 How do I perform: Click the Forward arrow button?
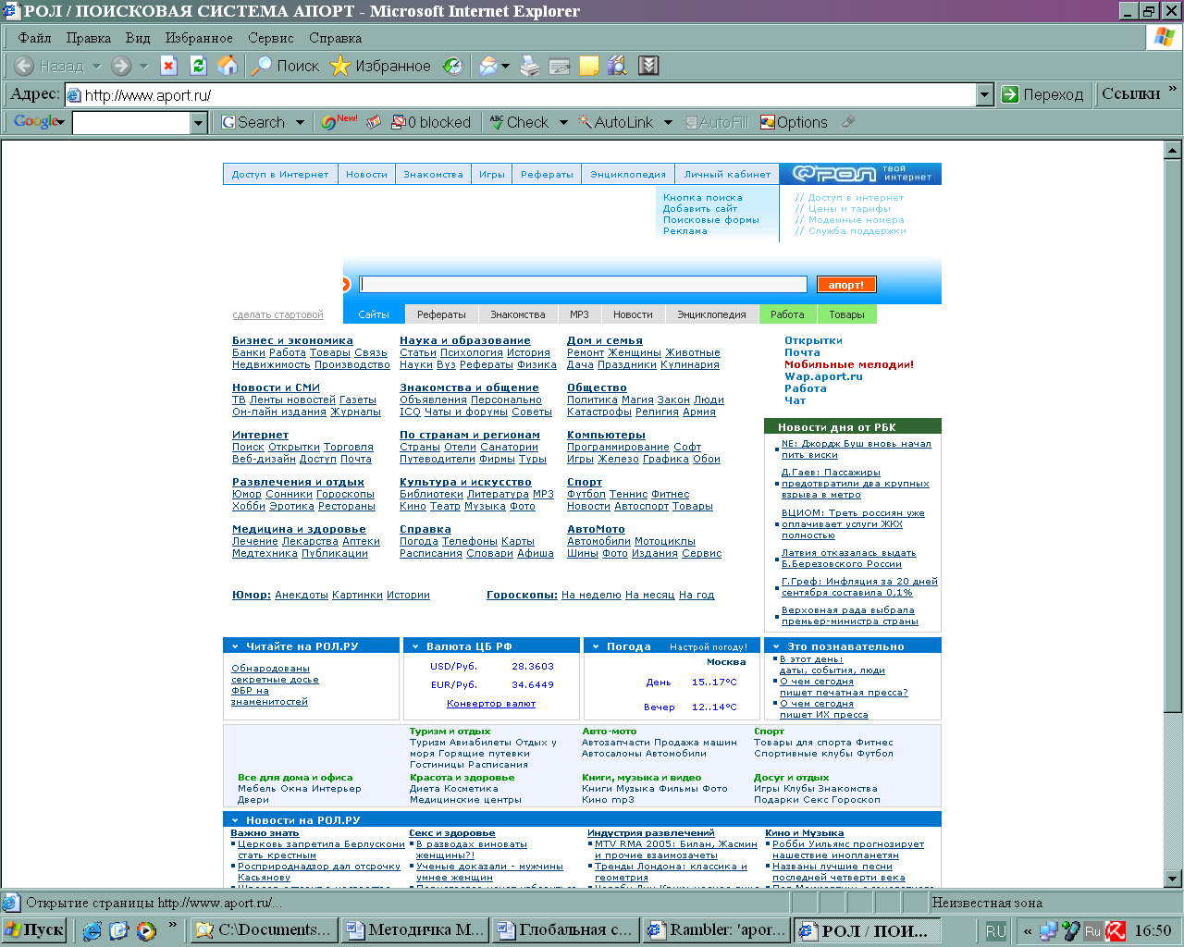point(120,66)
